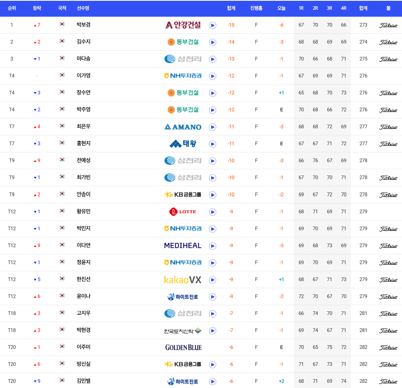This screenshot has height=388, width=402.
Task: Play video for 장수연 row
Action: click(x=212, y=93)
